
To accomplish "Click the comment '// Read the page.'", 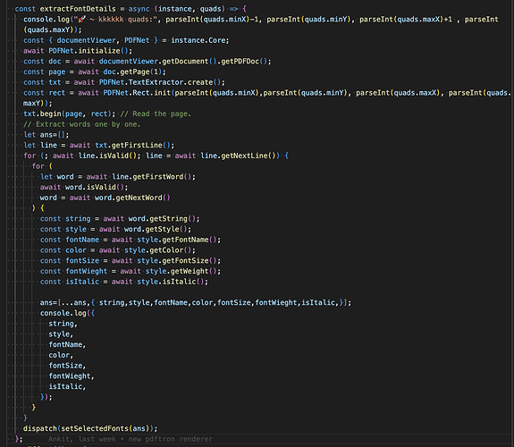I will (x=156, y=114).
